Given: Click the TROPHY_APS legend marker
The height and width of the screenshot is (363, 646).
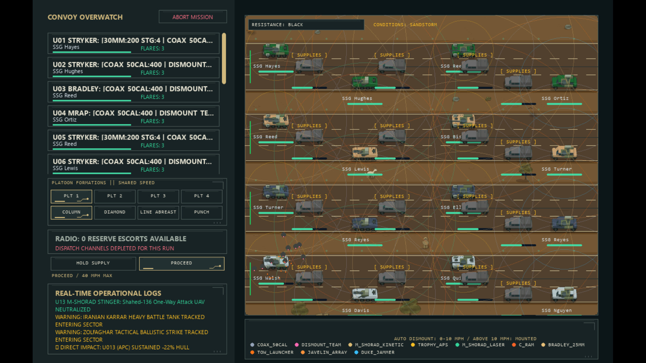Looking at the screenshot, I should click(413, 345).
